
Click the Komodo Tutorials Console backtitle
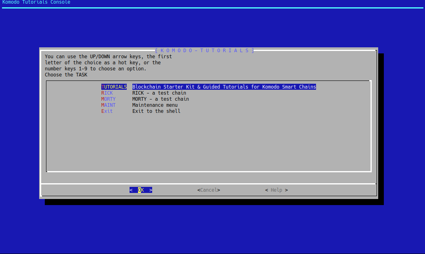point(36,2)
